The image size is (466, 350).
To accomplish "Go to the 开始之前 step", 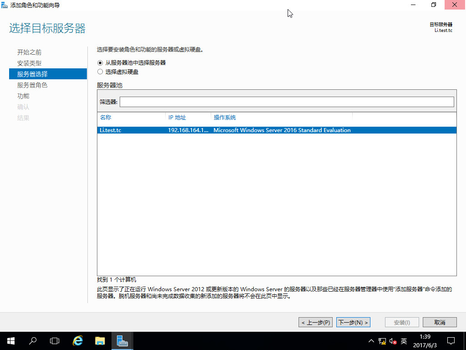I will point(29,52).
